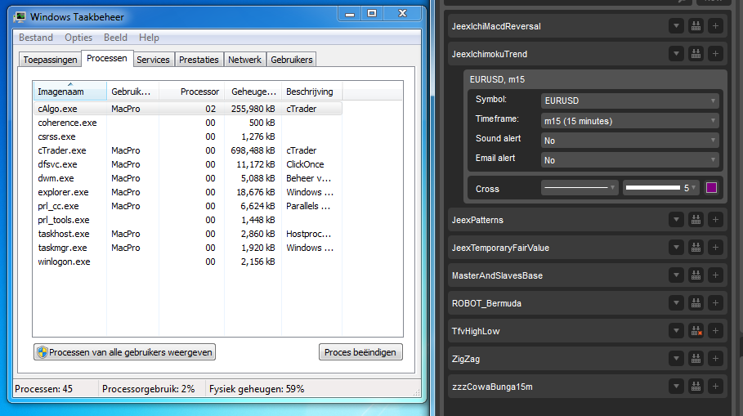The image size is (743, 416).
Task: Expand the MasterAndSlavesBase arrow
Action: click(x=676, y=275)
